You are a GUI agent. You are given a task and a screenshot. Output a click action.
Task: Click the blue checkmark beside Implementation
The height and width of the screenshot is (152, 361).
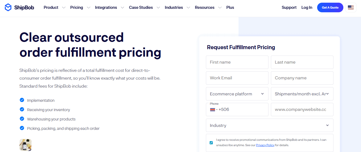(22, 100)
